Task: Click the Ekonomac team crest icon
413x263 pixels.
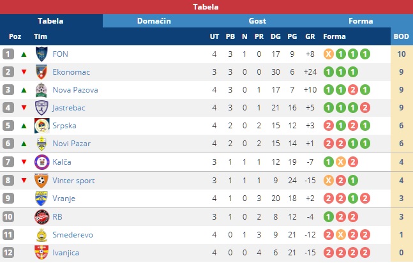Action: [x=41, y=72]
